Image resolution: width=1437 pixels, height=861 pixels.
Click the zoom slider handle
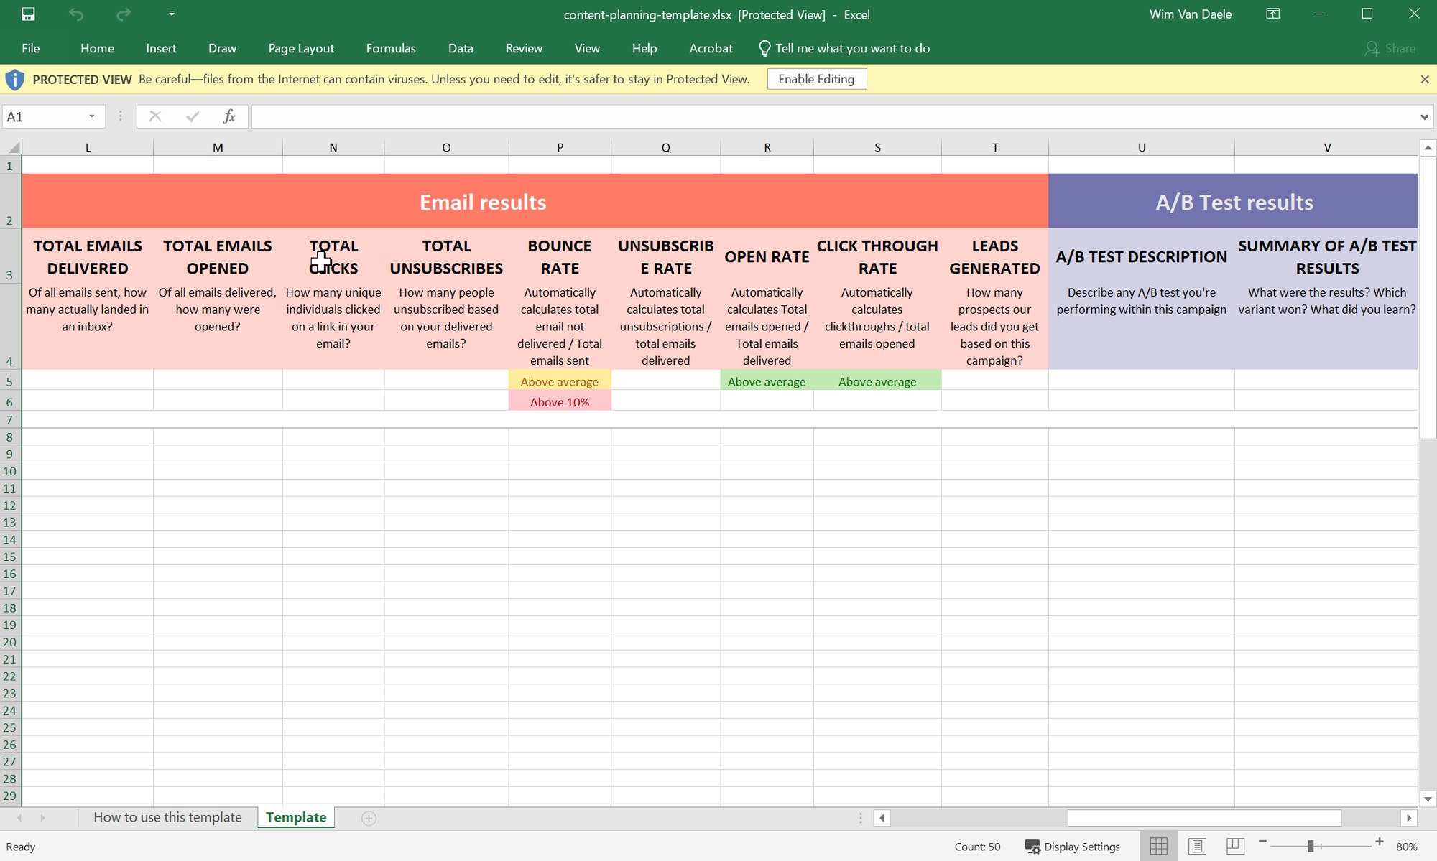pyautogui.click(x=1311, y=847)
